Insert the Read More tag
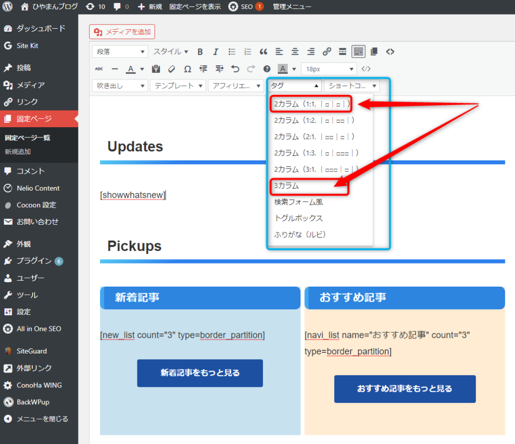The width and height of the screenshot is (515, 444). [342, 52]
